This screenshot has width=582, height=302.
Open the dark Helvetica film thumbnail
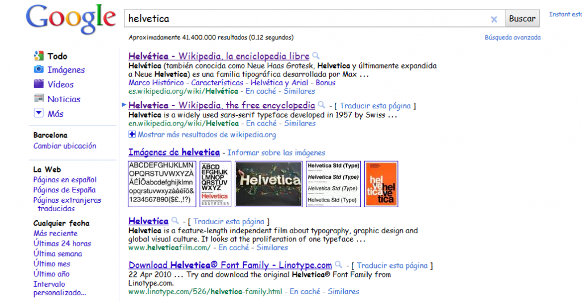click(x=269, y=184)
